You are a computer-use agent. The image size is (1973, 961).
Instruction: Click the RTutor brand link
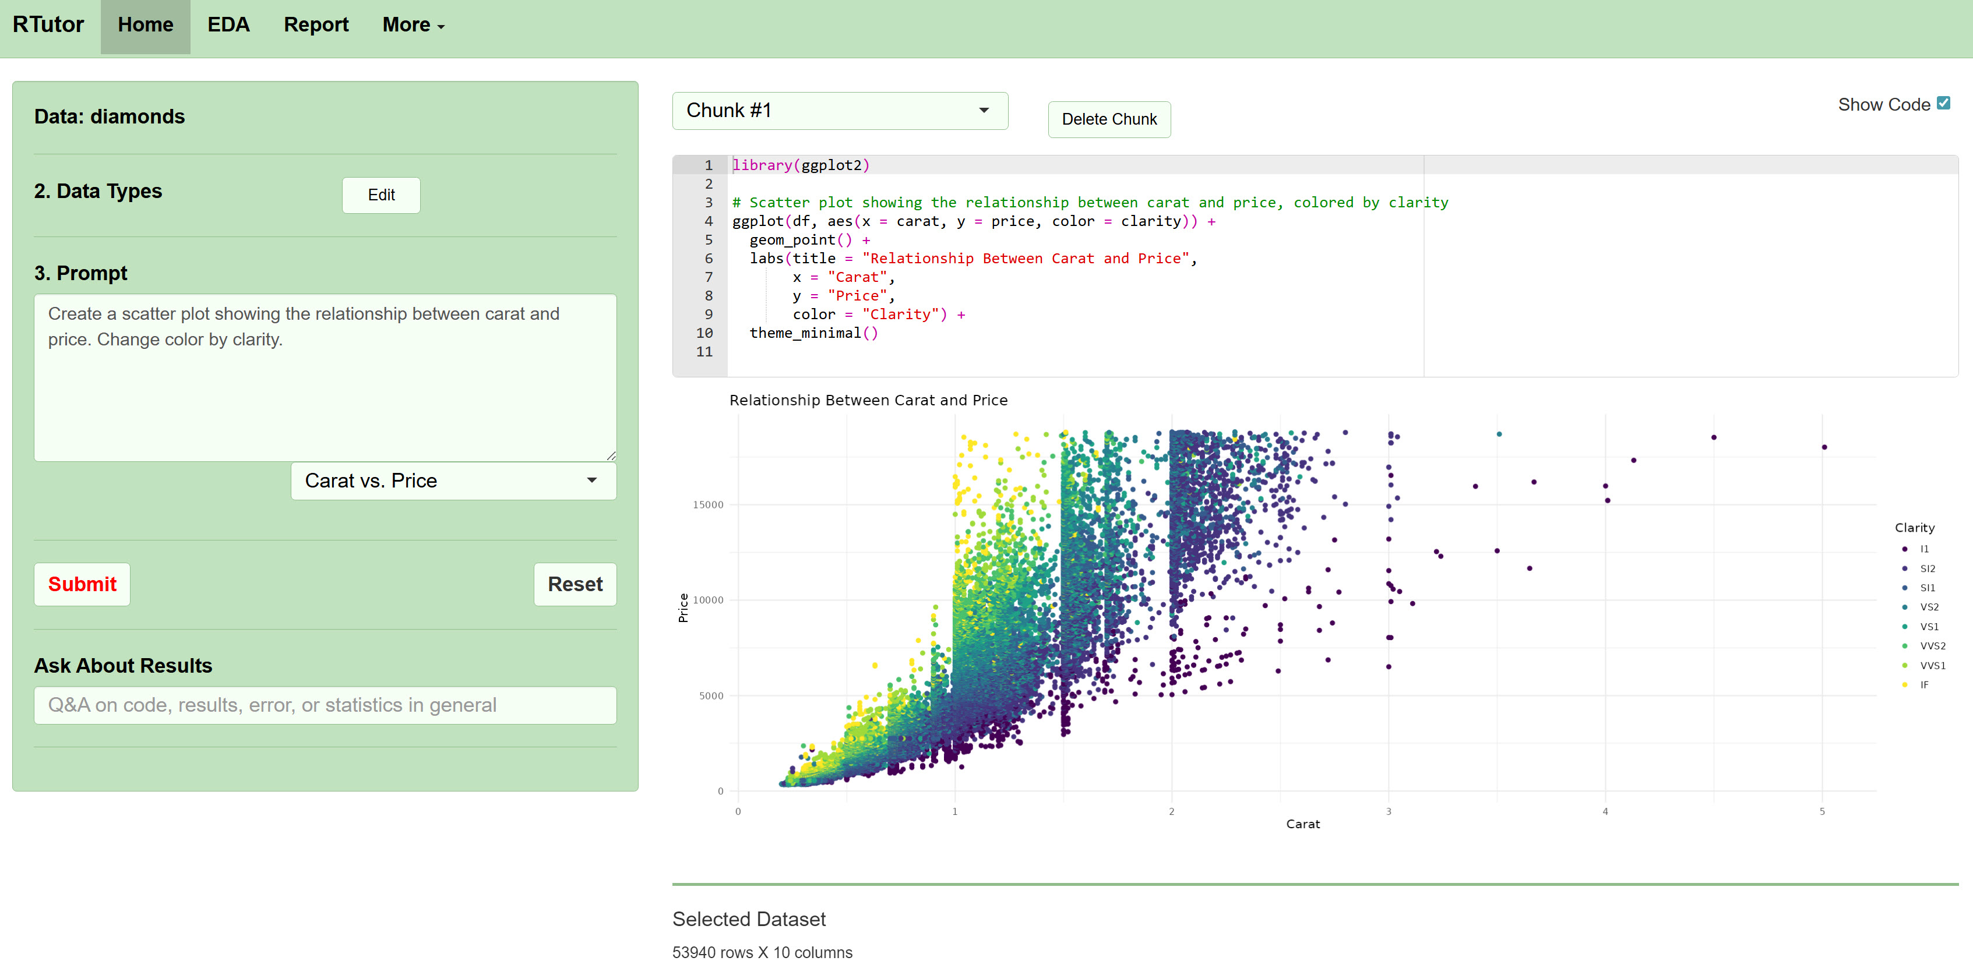pyautogui.click(x=48, y=24)
